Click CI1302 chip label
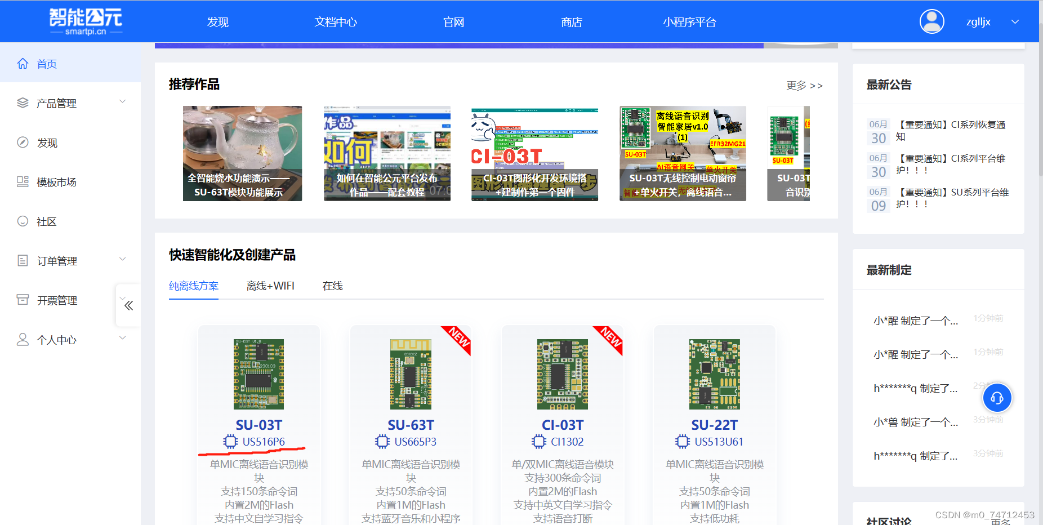Screen dimensions: 1043x525 point(567,442)
